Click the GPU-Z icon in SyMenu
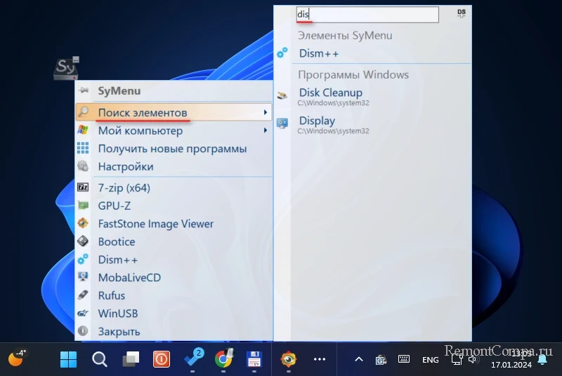 click(83, 206)
